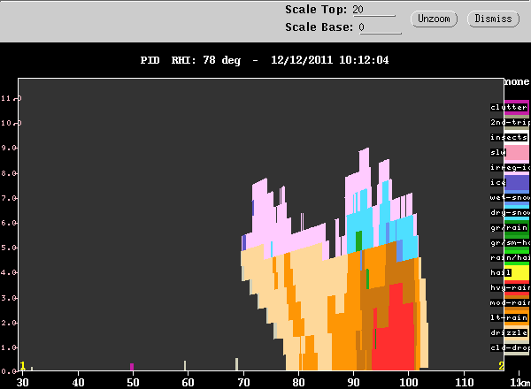Select the Scale Base input field
Viewport: 531px width, 389px height.
tap(380, 27)
